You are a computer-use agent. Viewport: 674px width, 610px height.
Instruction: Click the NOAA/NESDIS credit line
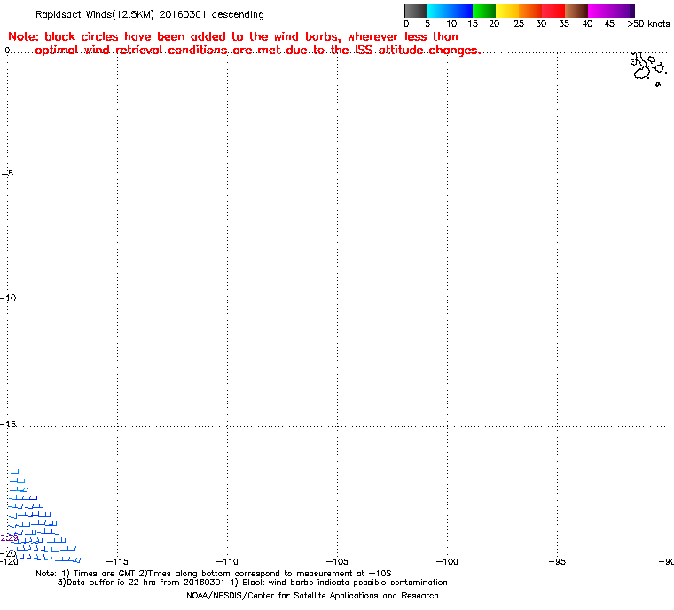[312, 596]
